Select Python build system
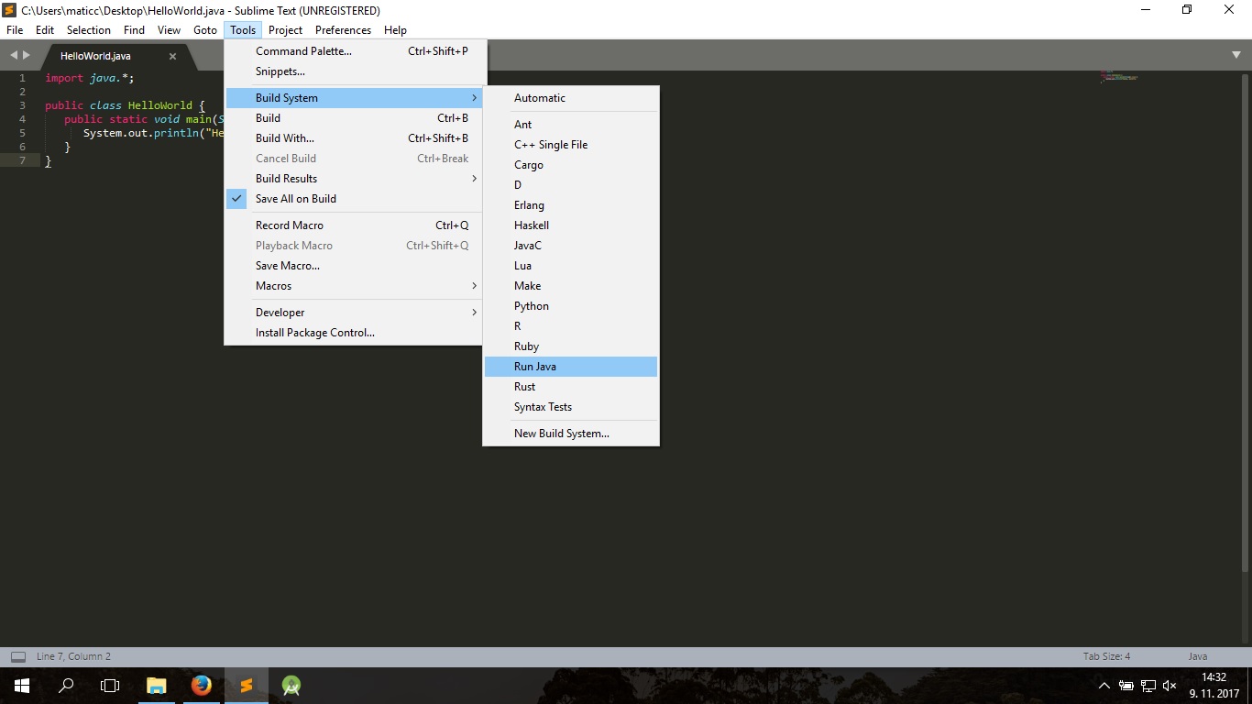The height and width of the screenshot is (704, 1252). point(571,306)
